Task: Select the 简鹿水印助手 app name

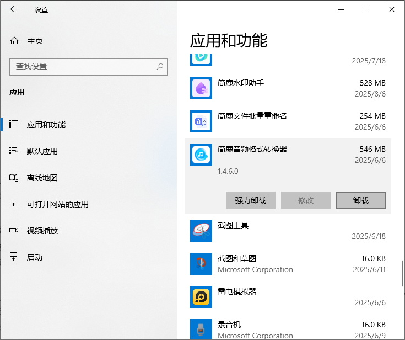Action: pyautogui.click(x=241, y=83)
